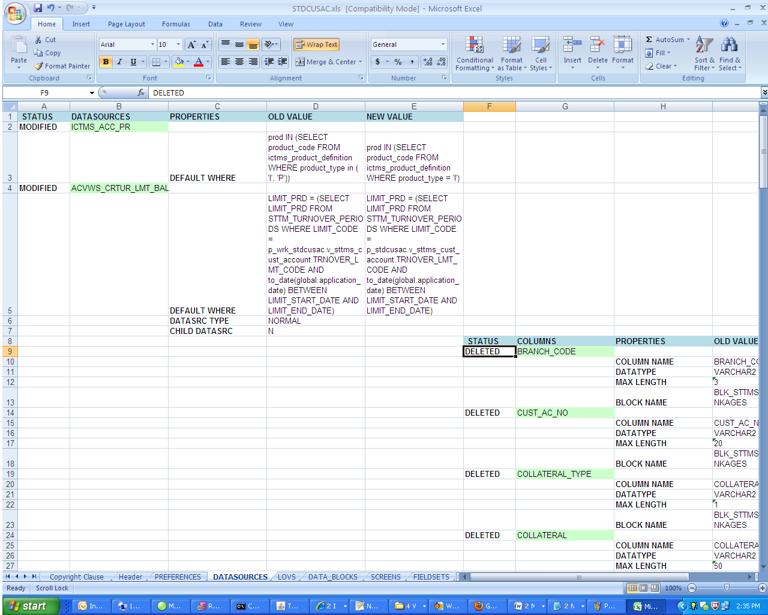Apply center horizontal alignment
The image size is (768, 615).
click(239, 62)
